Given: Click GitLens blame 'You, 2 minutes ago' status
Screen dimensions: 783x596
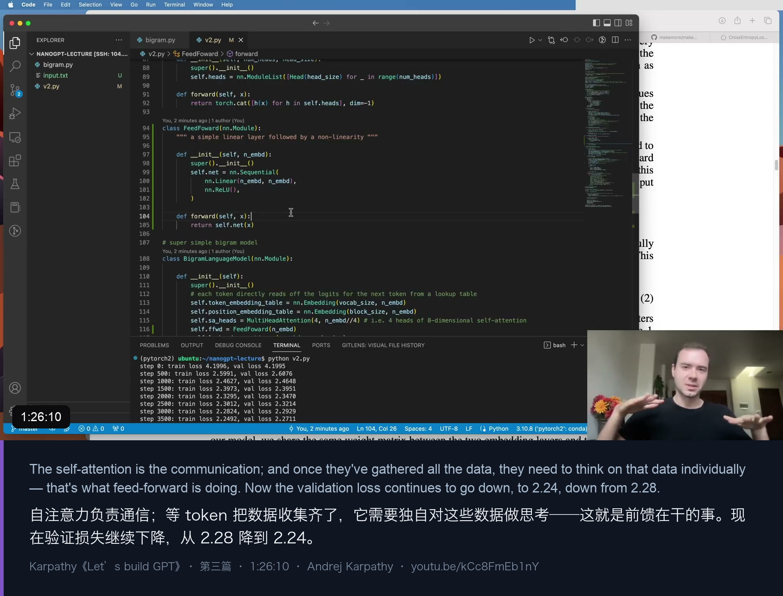Looking at the screenshot, I should (319, 428).
